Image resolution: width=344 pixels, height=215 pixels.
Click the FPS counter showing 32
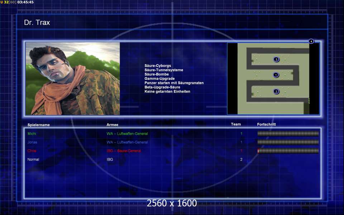[6, 2]
